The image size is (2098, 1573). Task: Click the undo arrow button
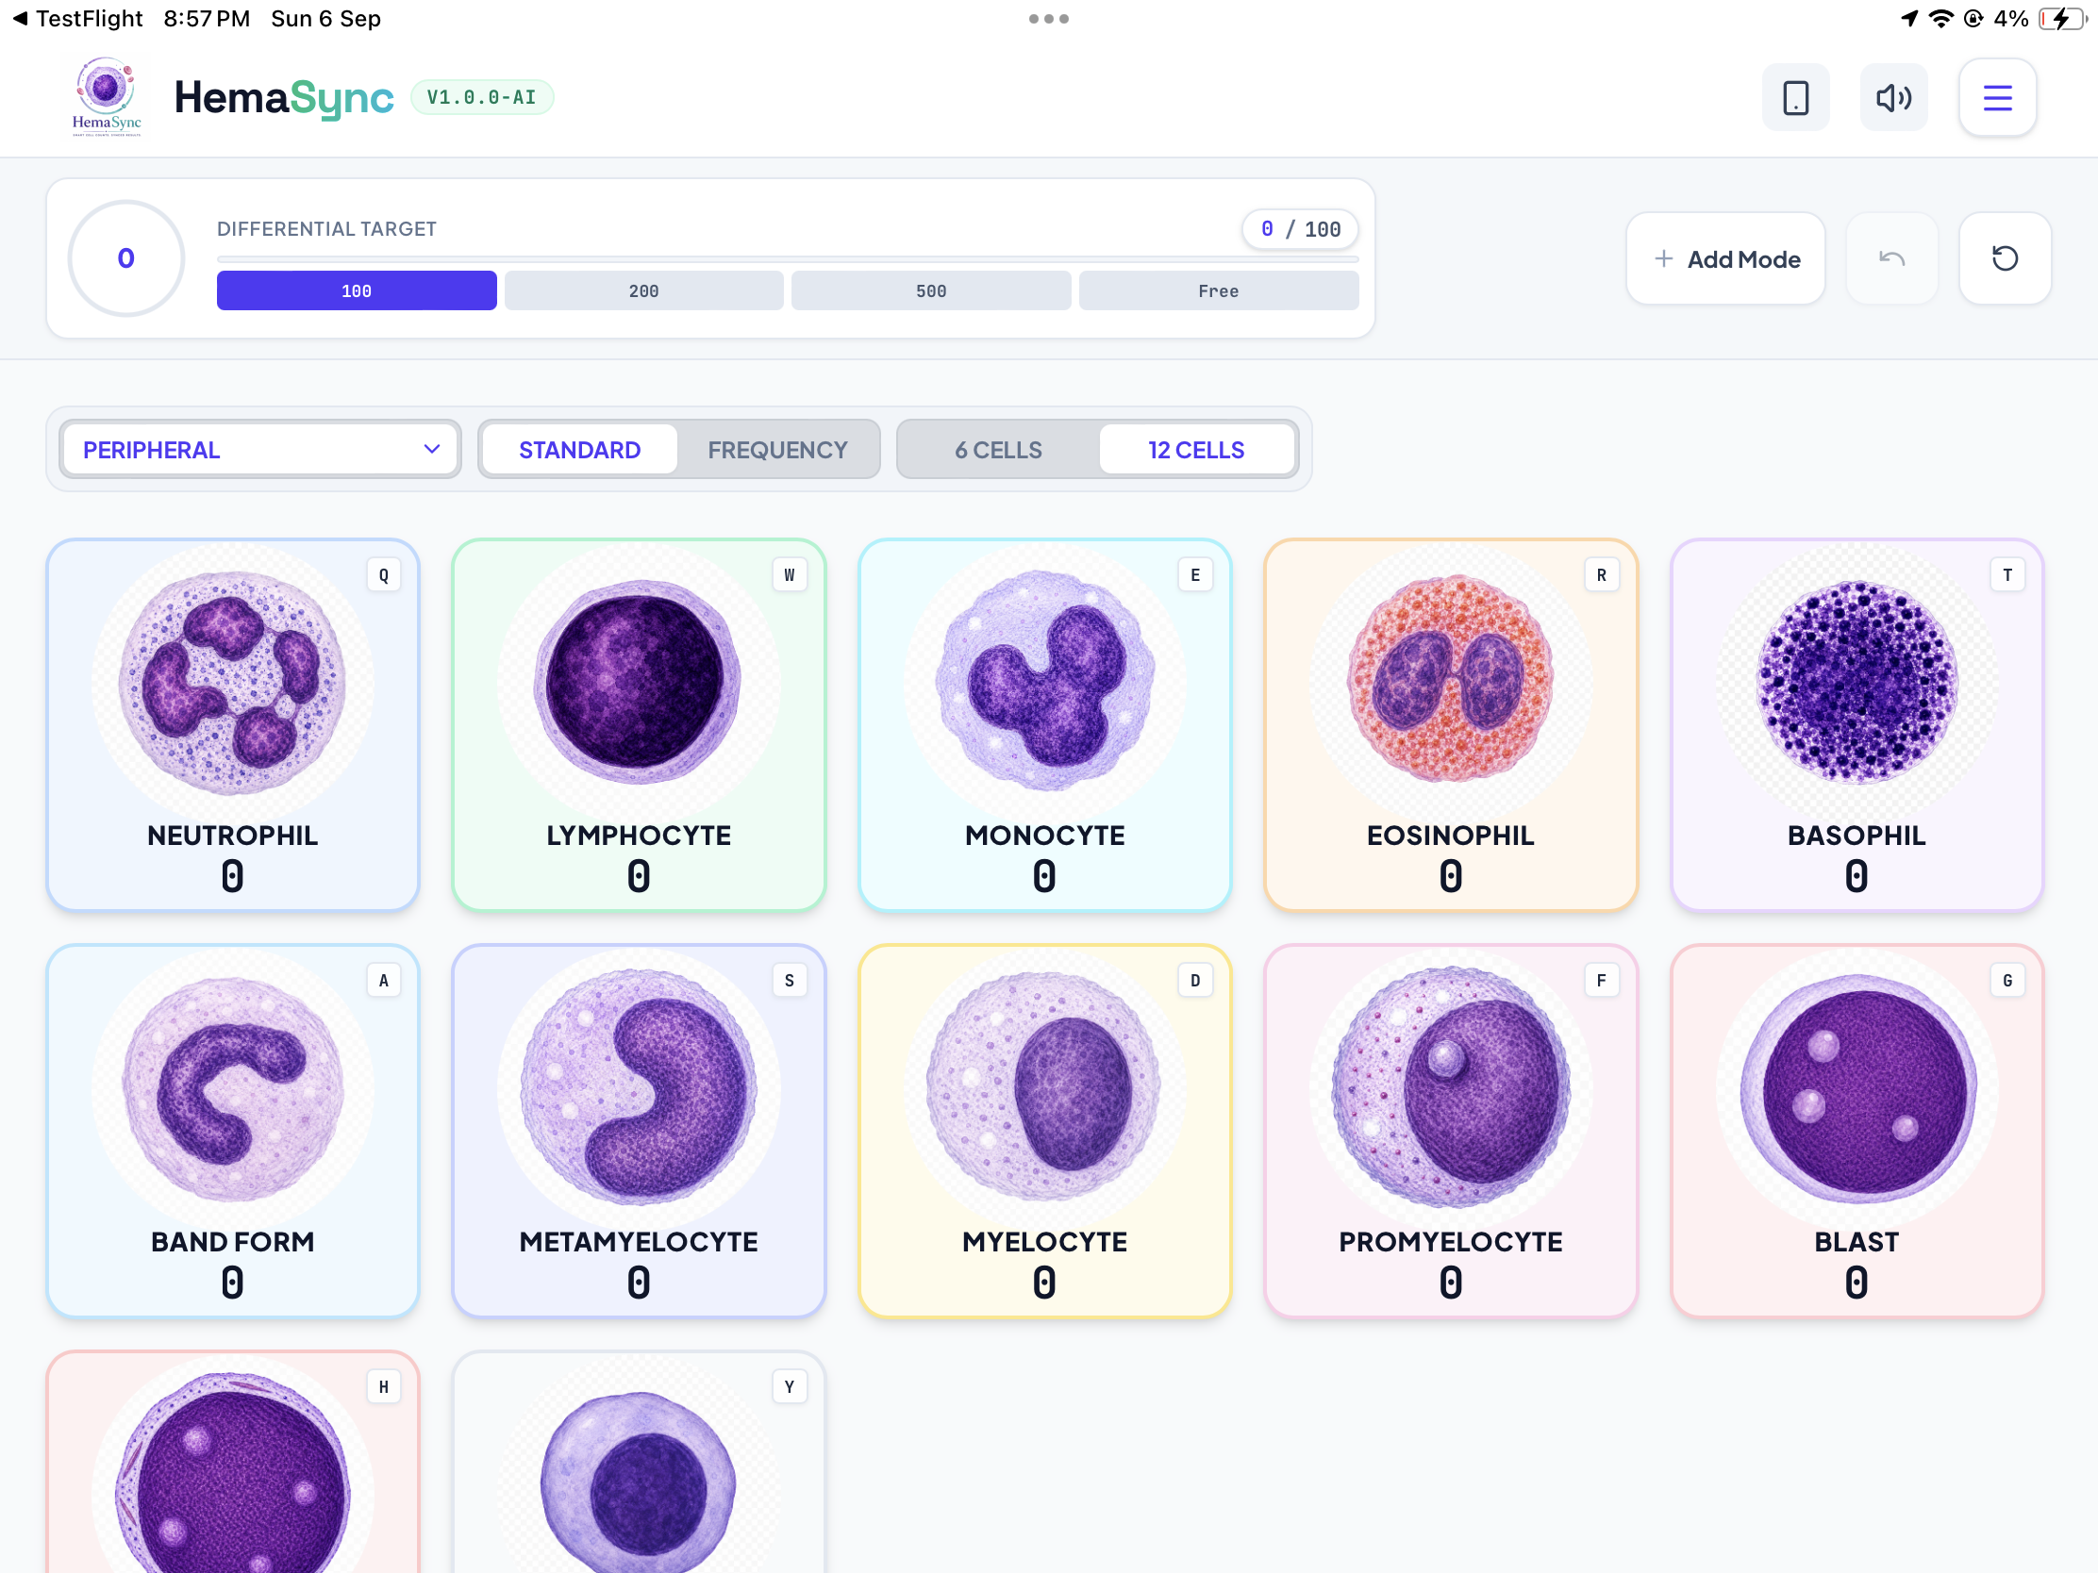pos(1891,257)
